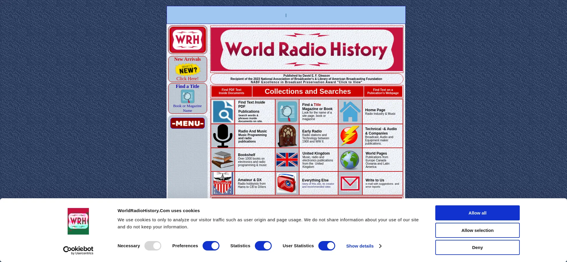Image resolution: width=567 pixels, height=262 pixels.
Task: Click the blue house Home Page icon
Action: pyautogui.click(x=350, y=112)
